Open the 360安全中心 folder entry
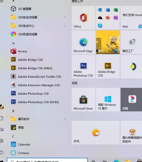This screenshot has width=142, height=162. point(38,26)
